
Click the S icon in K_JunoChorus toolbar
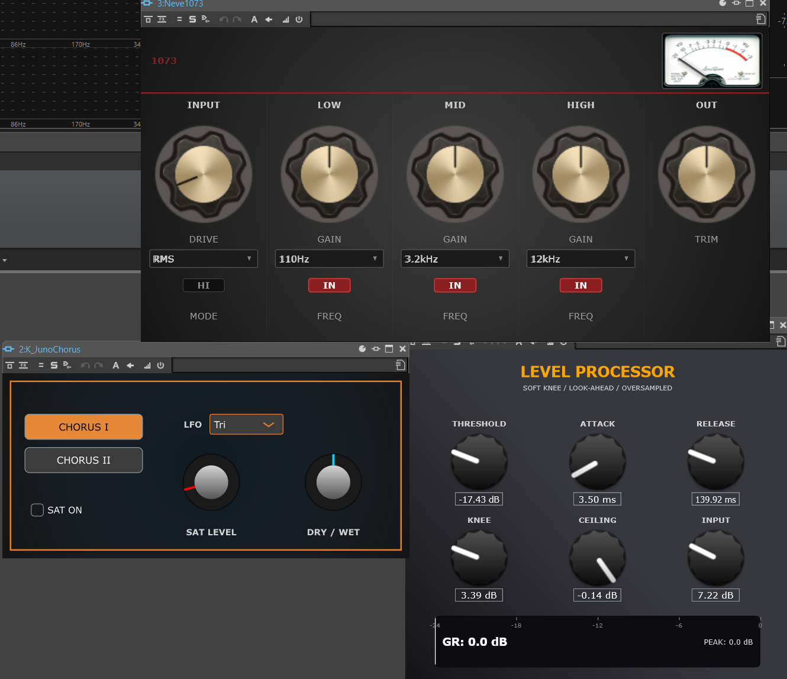54,366
